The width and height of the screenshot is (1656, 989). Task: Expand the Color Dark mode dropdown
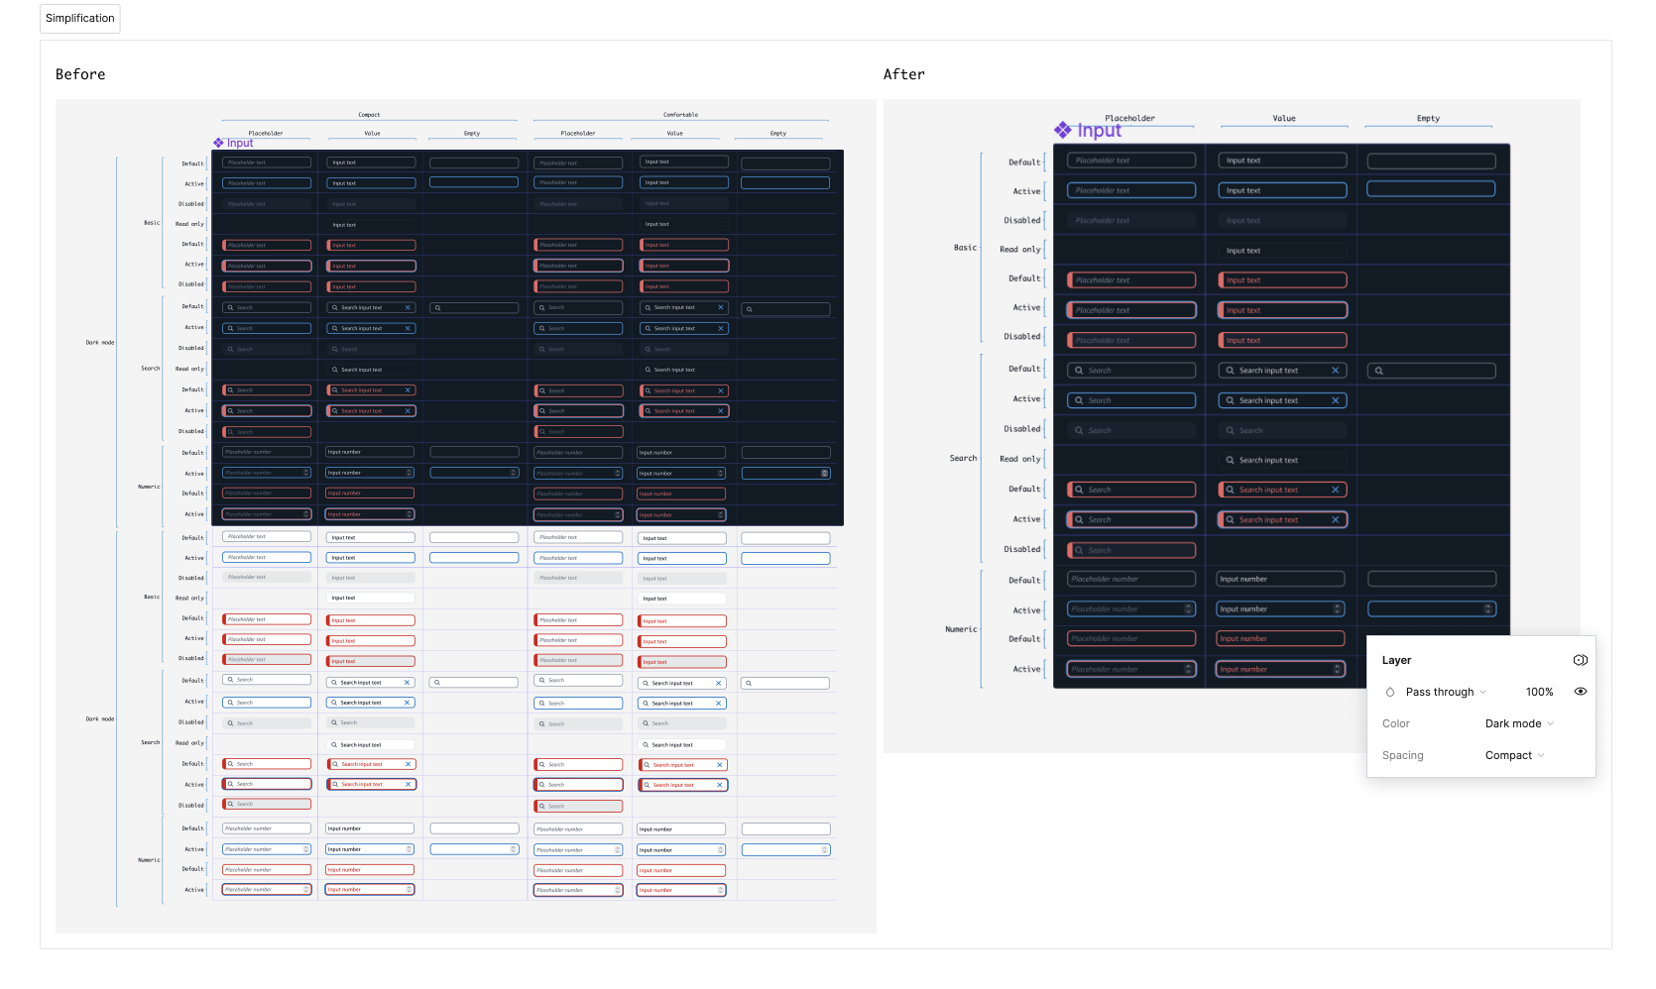(1519, 723)
